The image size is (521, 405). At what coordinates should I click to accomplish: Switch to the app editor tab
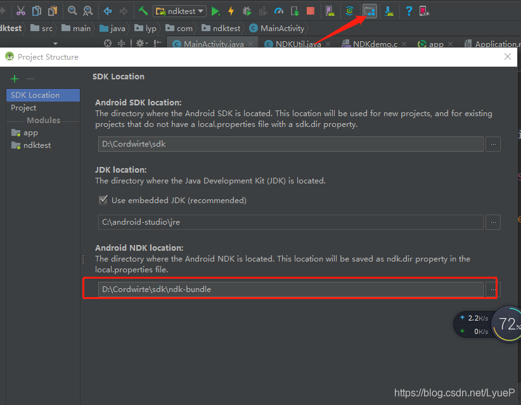pos(436,44)
